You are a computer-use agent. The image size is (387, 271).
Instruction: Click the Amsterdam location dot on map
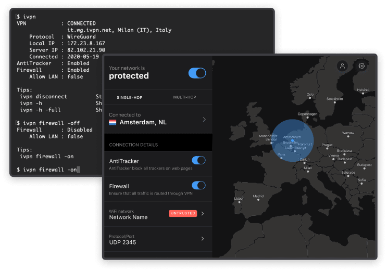tap(292, 140)
